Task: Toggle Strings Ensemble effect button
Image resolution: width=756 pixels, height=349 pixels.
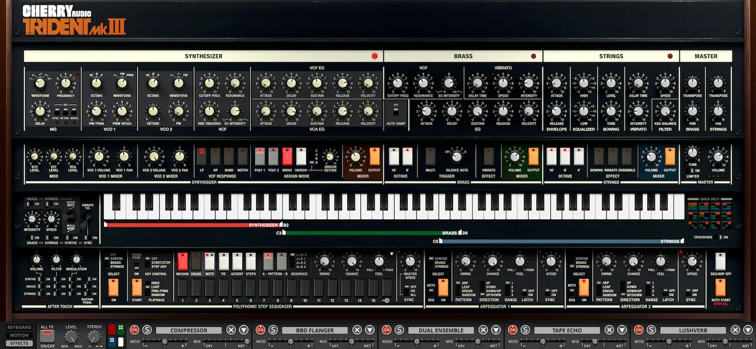Action: click(x=627, y=156)
